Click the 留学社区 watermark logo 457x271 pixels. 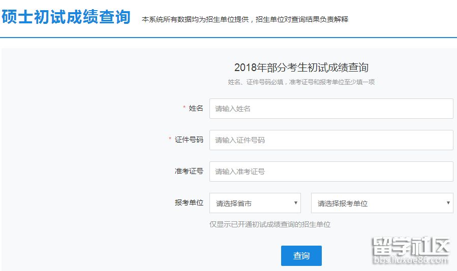tap(411, 247)
